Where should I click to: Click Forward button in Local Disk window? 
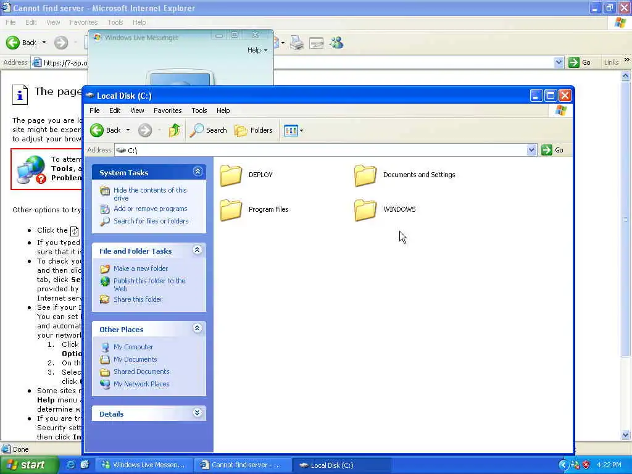[x=145, y=130]
